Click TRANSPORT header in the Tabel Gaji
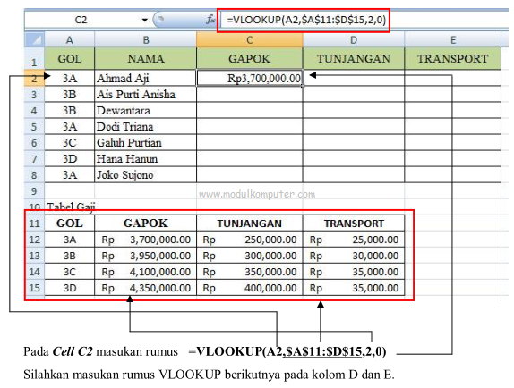The width and height of the screenshot is (514, 388). [x=354, y=224]
